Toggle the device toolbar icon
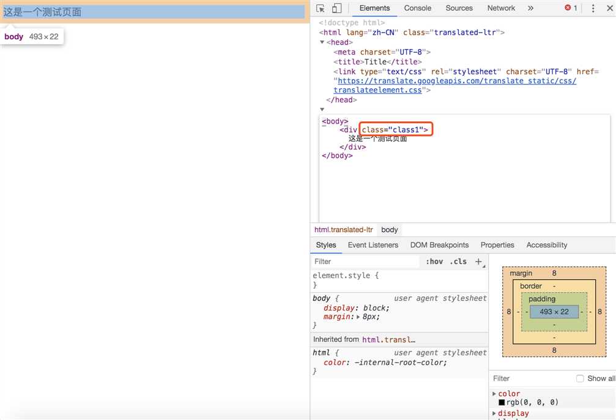616x420 pixels. pos(336,9)
